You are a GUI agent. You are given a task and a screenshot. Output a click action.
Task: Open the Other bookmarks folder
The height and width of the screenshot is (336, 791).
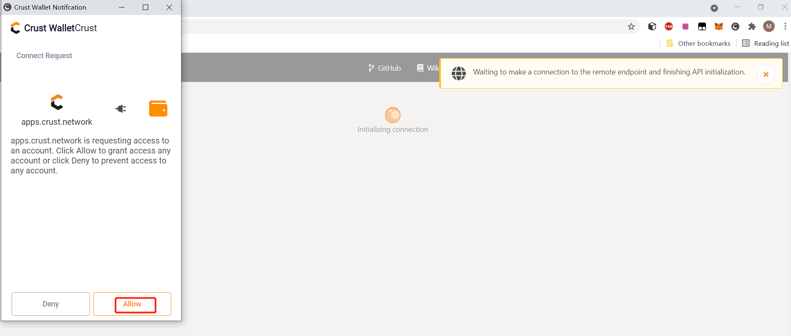698,43
